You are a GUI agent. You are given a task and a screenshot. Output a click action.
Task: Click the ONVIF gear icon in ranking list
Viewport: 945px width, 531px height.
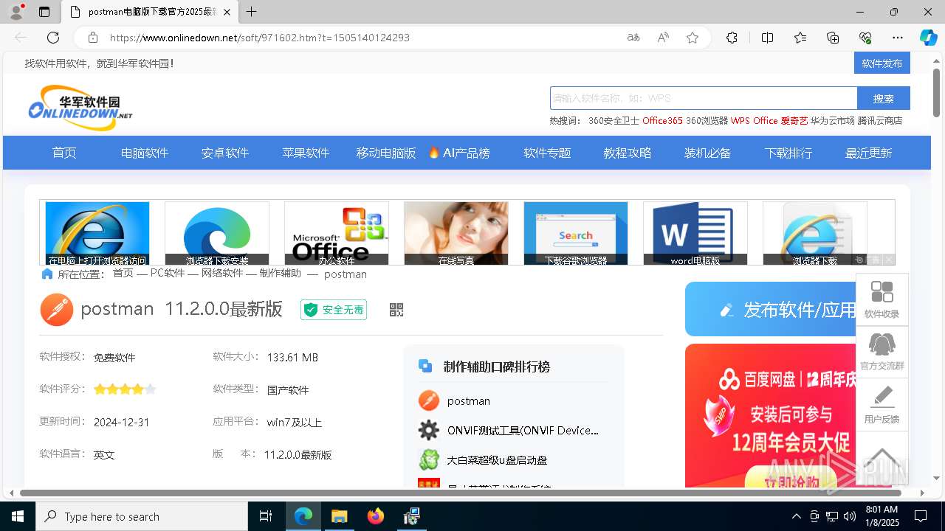point(429,430)
